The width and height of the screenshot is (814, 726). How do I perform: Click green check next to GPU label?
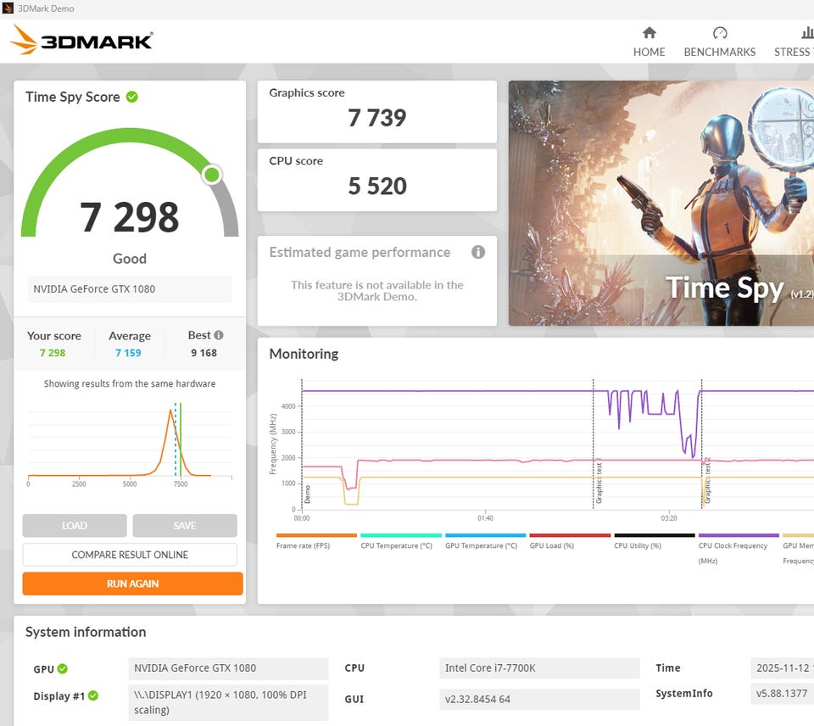pyautogui.click(x=62, y=668)
